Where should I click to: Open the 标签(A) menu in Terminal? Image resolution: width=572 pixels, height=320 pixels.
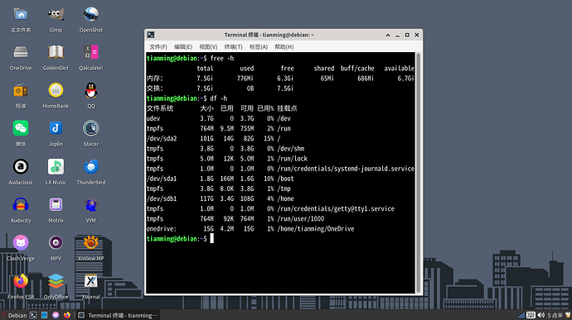pyautogui.click(x=259, y=46)
